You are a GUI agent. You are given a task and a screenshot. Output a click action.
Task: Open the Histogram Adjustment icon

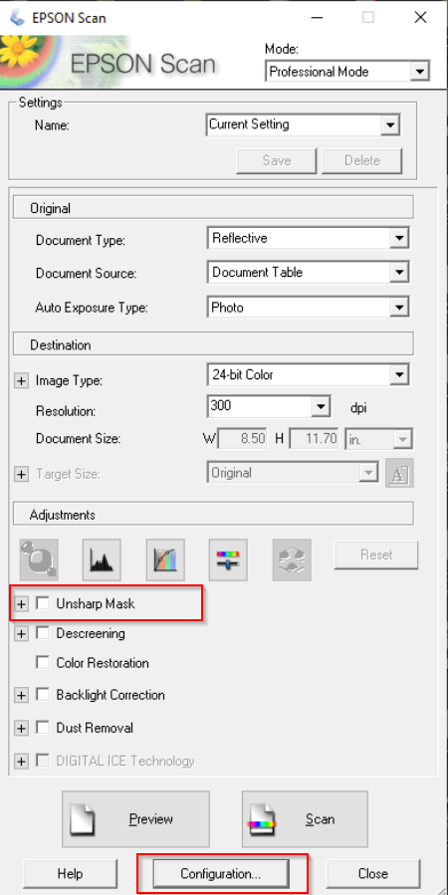[102, 558]
